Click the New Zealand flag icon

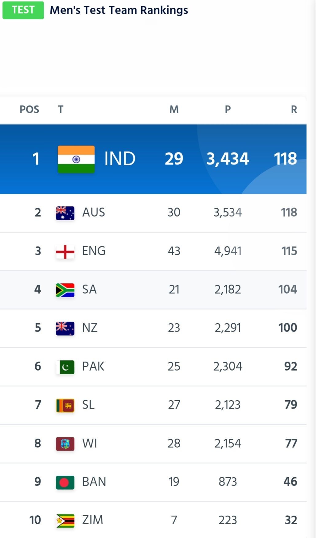pos(65,329)
